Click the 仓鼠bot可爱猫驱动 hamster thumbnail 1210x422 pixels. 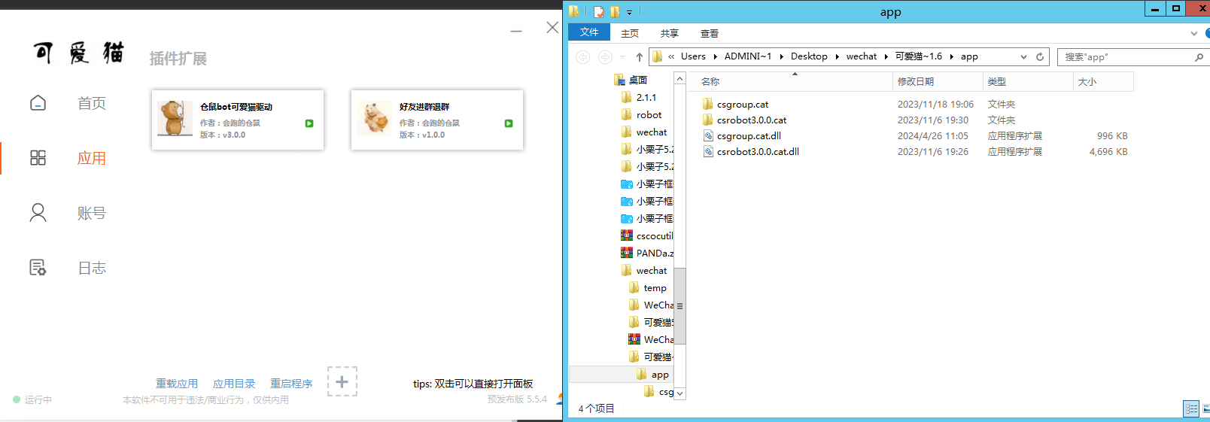tap(175, 119)
